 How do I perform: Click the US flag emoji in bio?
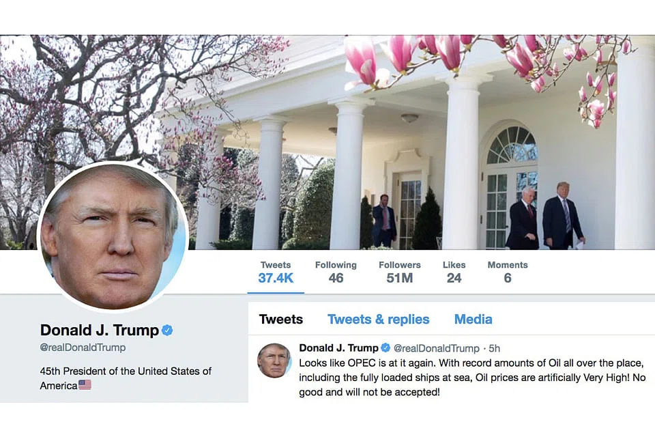tap(85, 384)
